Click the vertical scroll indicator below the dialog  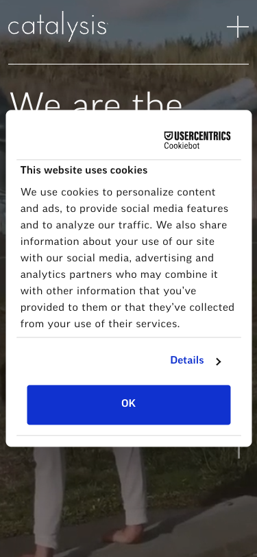pos(238,453)
